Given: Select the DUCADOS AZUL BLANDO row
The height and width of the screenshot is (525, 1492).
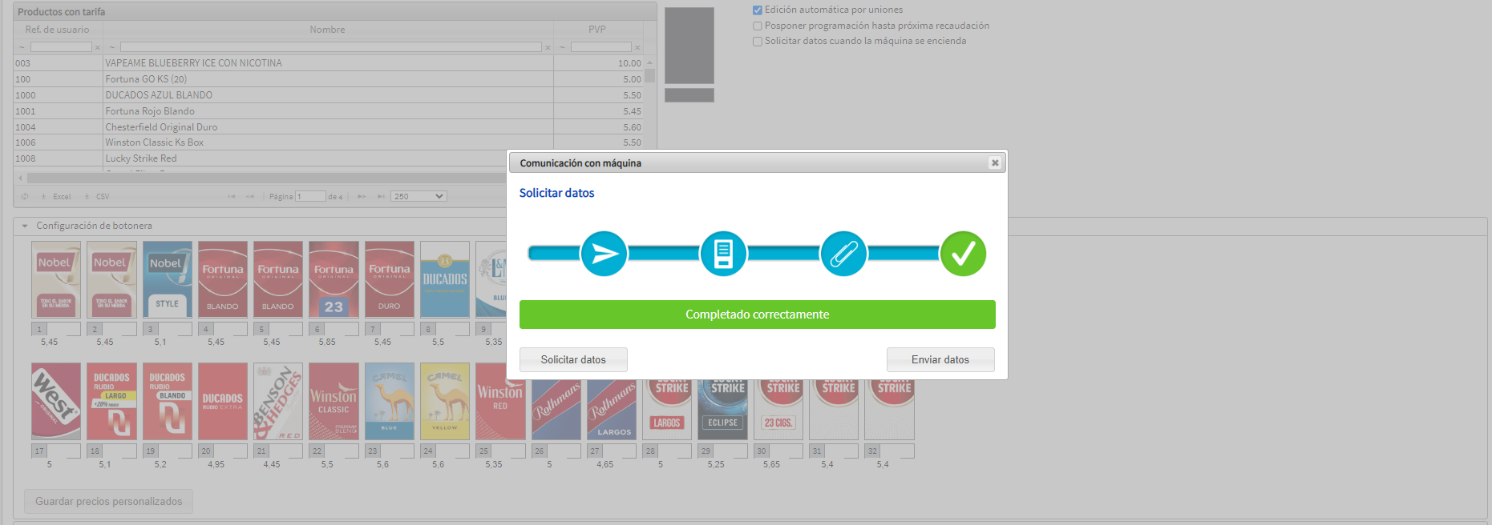Looking at the screenshot, I should [328, 95].
